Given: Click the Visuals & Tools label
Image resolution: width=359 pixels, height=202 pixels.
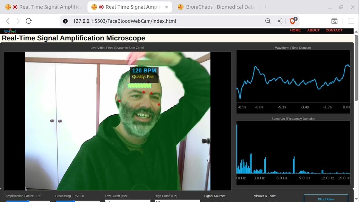Looking at the screenshot, I should pyautogui.click(x=265, y=196).
